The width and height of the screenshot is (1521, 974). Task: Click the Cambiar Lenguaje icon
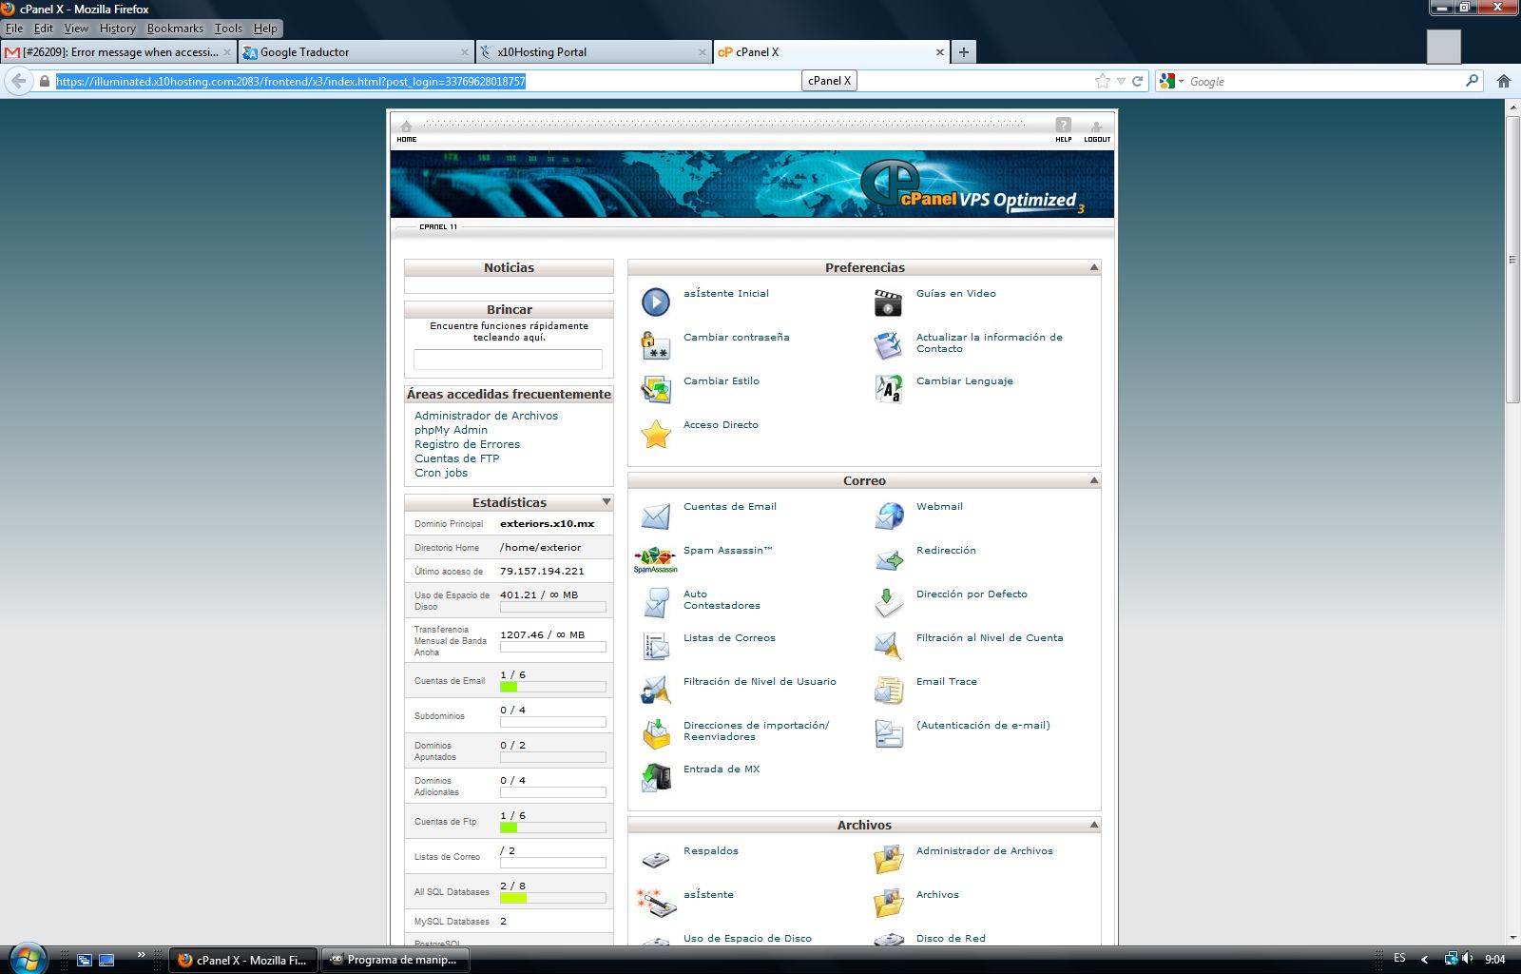click(x=888, y=390)
